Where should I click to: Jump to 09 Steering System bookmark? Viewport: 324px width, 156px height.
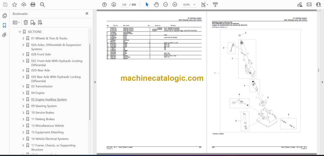point(44,106)
